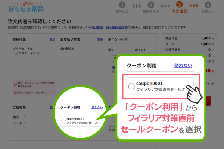Click the 決済手数料 label

(x=173, y=50)
